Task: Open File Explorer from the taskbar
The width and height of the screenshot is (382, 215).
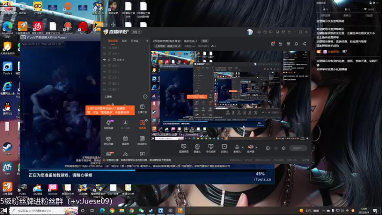Action: pos(122,211)
